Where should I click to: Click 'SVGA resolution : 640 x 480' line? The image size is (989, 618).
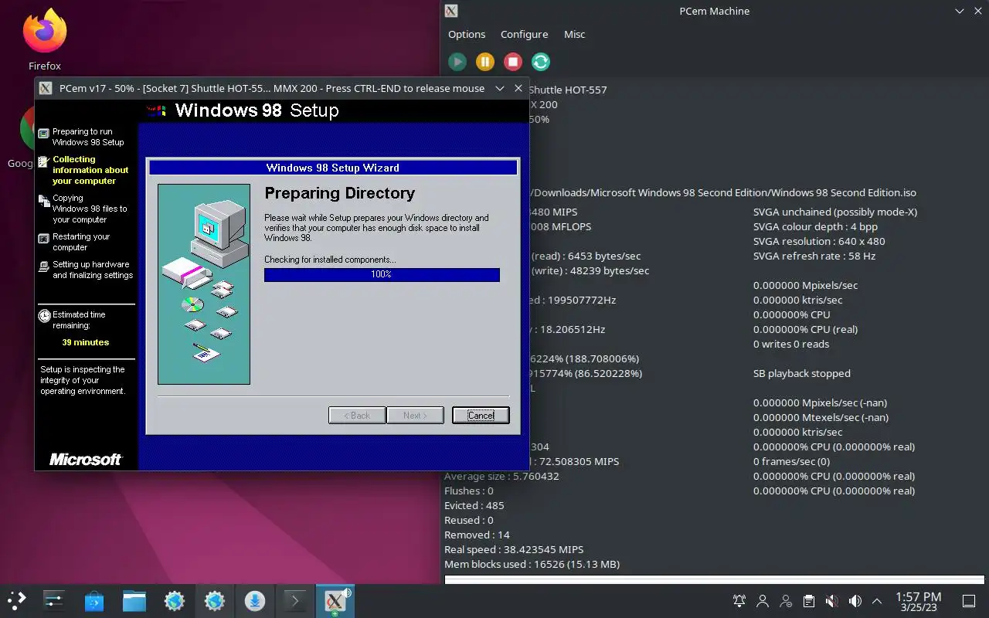click(819, 241)
